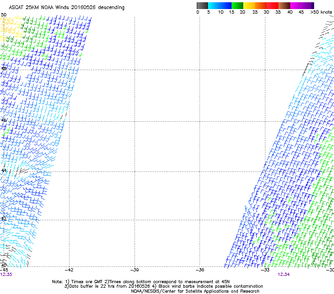Click the '>50 knots' legend label
The image size is (334, 294).
coord(321,12)
